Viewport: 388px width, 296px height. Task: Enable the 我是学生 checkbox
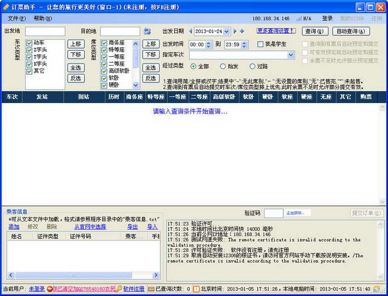pyautogui.click(x=260, y=44)
